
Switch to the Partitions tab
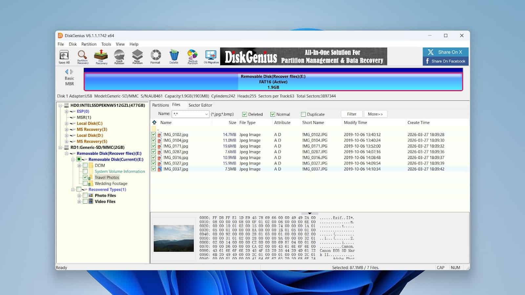(x=160, y=105)
